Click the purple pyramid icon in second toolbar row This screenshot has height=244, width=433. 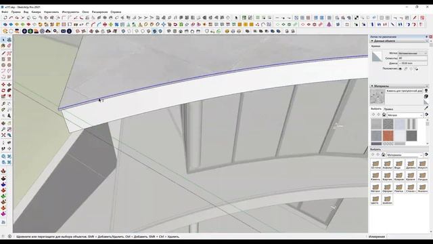click(329, 24)
